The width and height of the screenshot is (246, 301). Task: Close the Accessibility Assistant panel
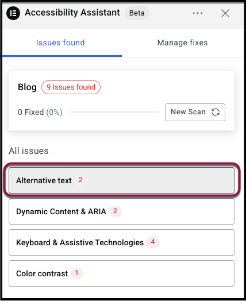(x=225, y=13)
